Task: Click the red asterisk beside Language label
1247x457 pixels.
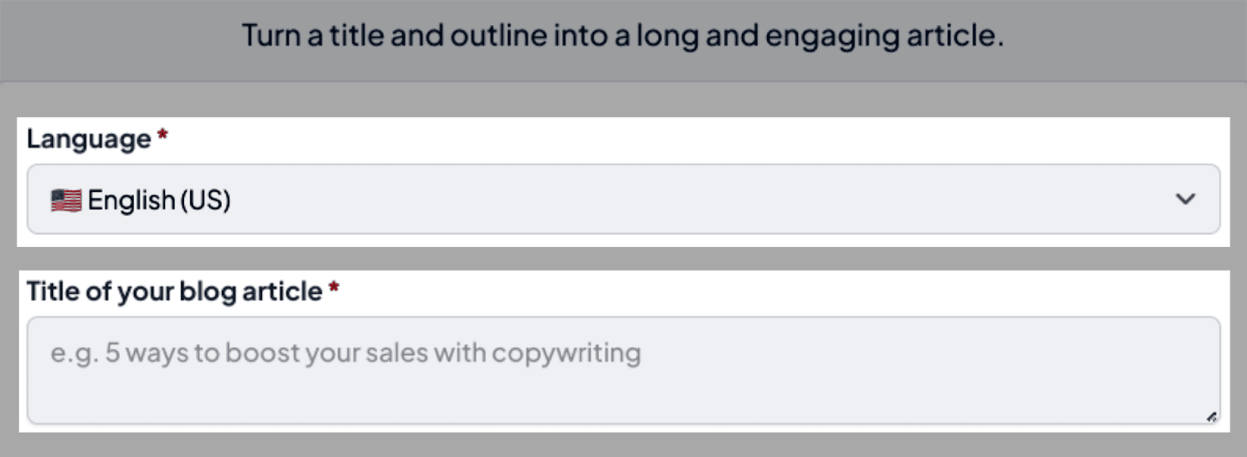Action: [x=163, y=135]
